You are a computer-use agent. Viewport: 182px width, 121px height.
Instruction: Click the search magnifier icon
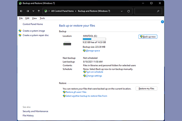pyautogui.click(x=158, y=11)
